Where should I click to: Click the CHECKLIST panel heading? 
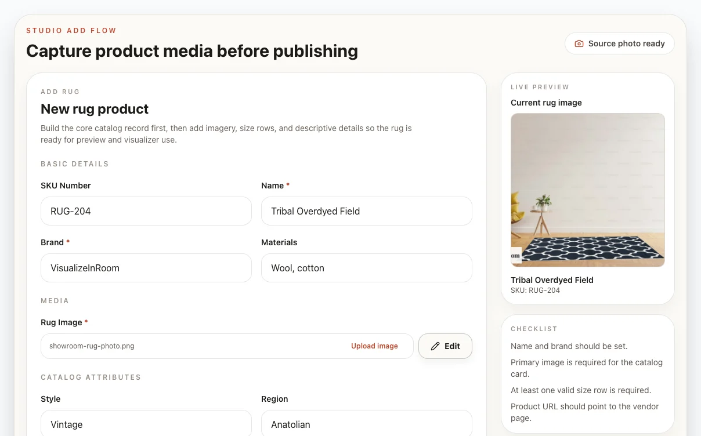click(x=534, y=329)
